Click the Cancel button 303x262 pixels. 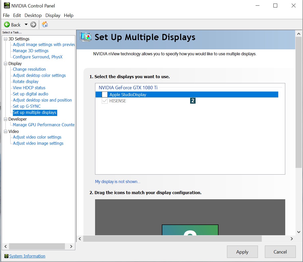tap(280, 252)
